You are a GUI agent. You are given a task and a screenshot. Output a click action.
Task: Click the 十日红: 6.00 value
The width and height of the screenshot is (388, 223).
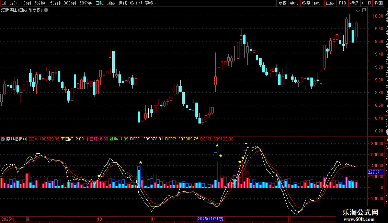[x=97, y=139]
